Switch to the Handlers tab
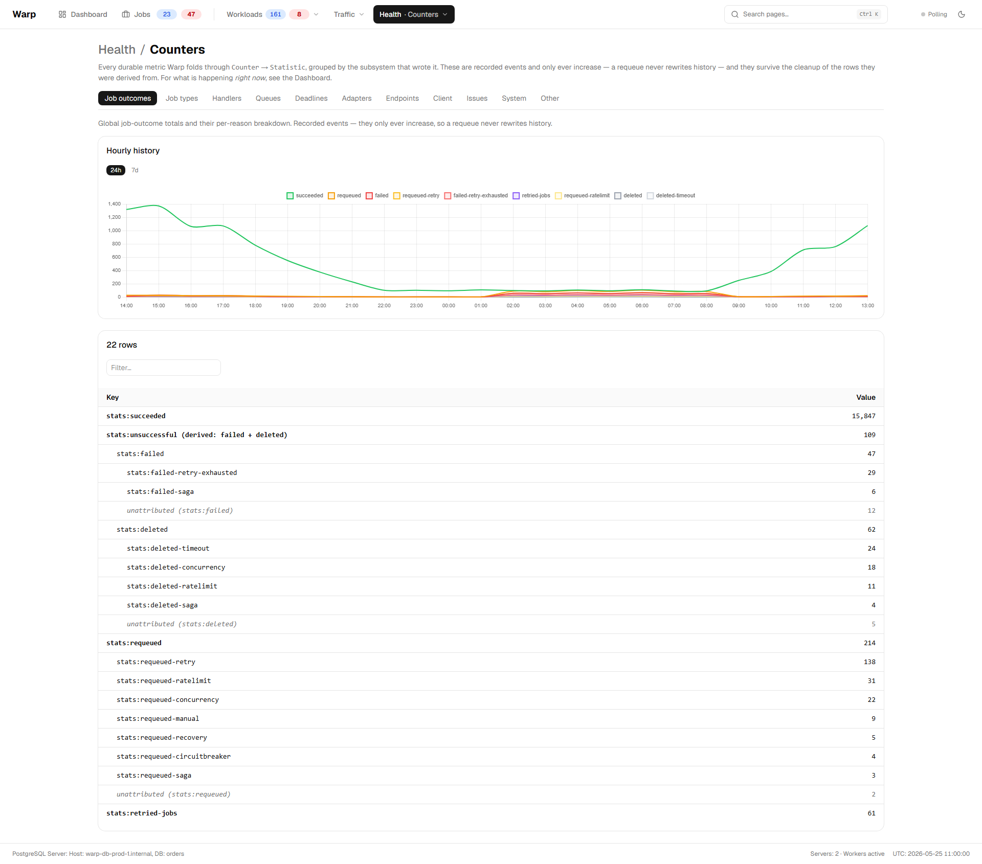 click(x=227, y=98)
